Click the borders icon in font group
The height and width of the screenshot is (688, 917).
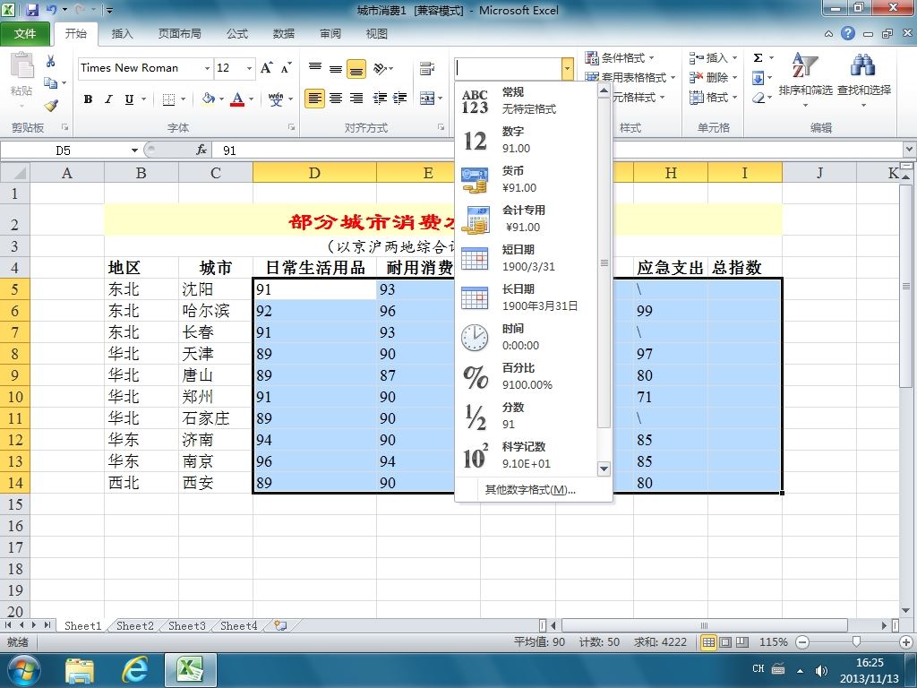(x=168, y=99)
